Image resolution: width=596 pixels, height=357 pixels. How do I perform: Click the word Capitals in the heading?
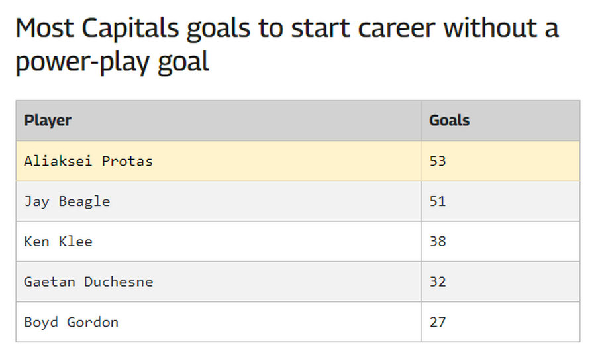130,28
